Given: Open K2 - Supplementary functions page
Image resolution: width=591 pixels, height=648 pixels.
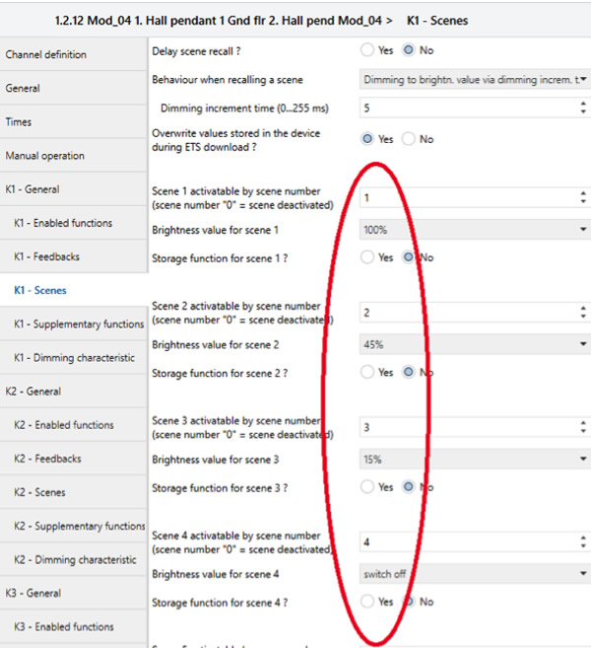Looking at the screenshot, I should coord(74,526).
